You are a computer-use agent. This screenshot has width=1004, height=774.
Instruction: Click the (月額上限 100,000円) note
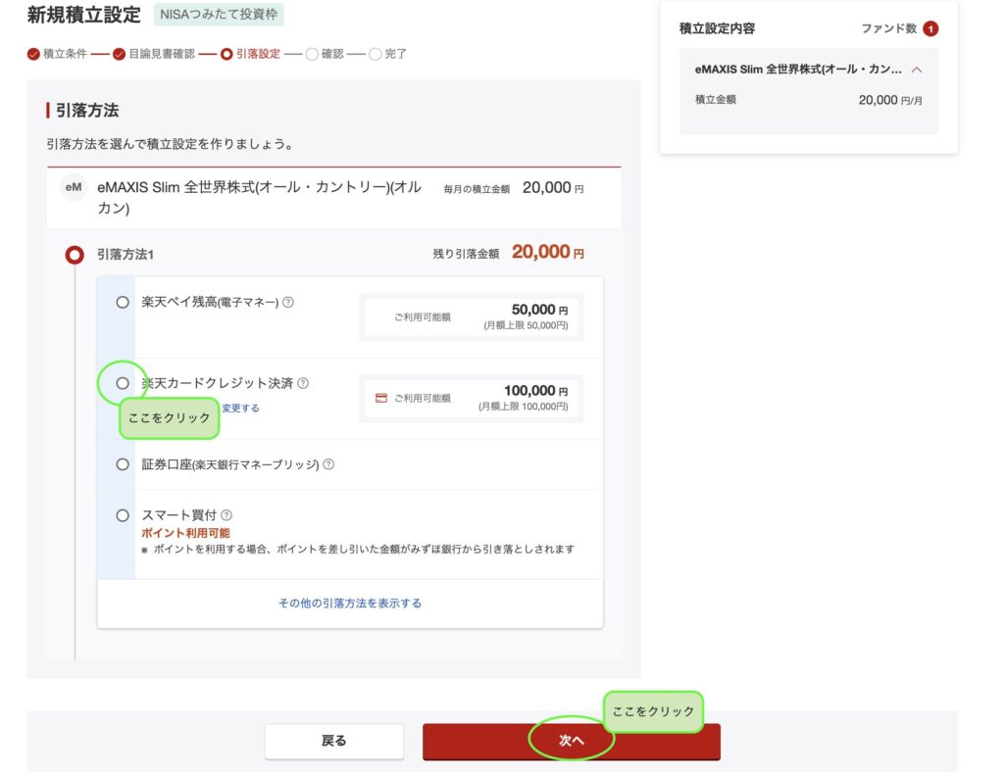coord(524,407)
